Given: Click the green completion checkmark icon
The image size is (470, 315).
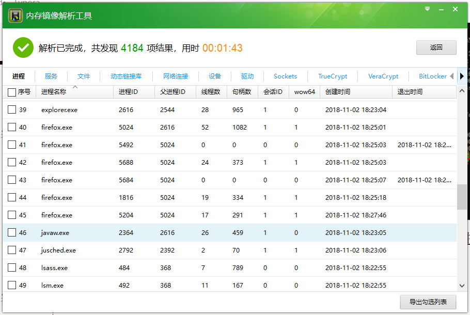Looking at the screenshot, I should 23,48.
